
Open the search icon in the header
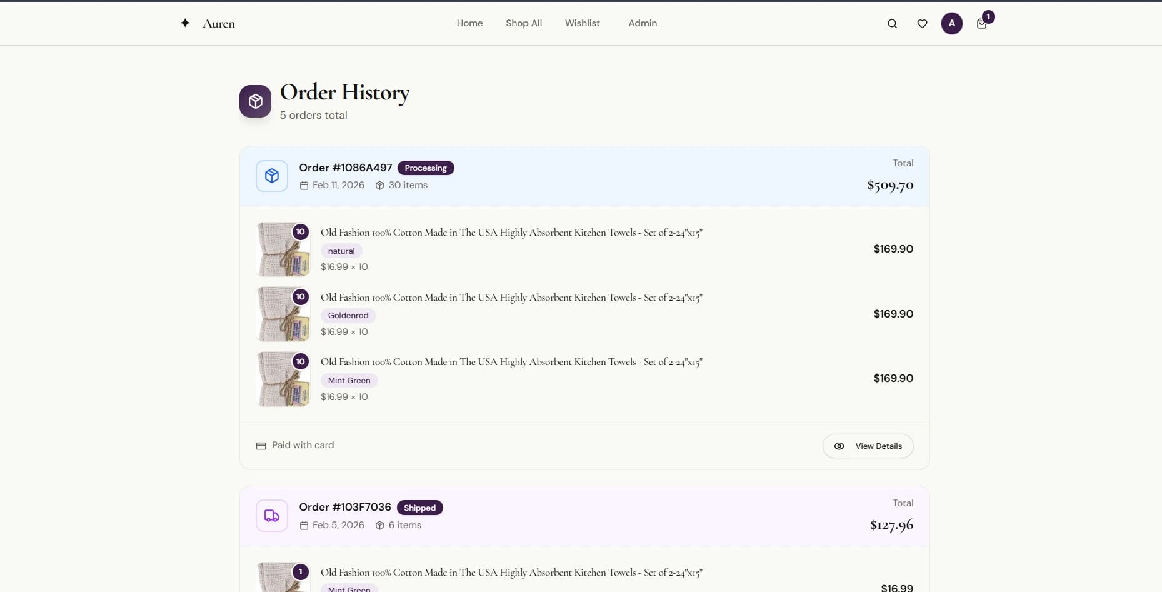[x=892, y=23]
